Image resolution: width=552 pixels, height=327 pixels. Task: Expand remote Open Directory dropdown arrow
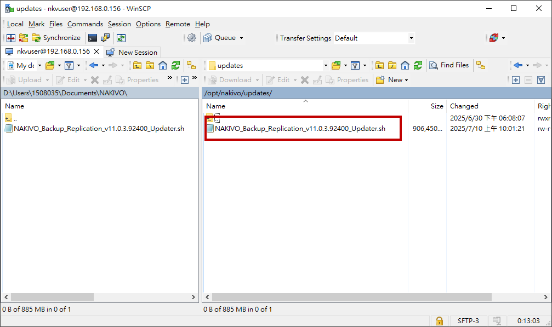tap(345, 65)
